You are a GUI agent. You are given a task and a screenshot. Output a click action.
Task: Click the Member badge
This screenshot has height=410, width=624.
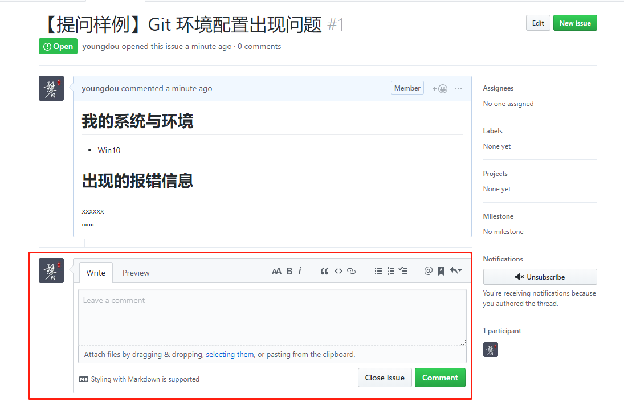tap(407, 88)
